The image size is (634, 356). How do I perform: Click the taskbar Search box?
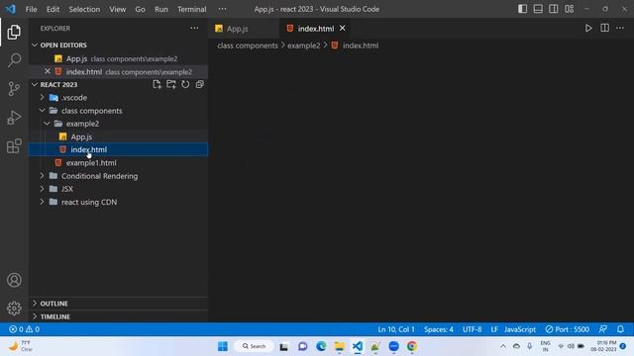click(x=254, y=346)
